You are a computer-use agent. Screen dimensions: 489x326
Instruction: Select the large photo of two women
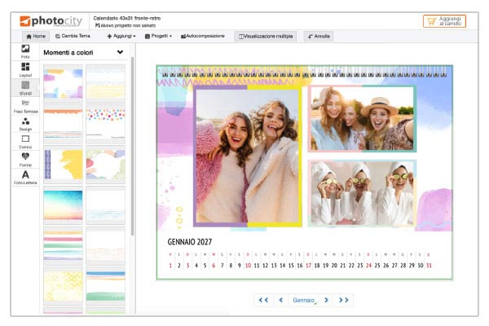tap(248, 156)
